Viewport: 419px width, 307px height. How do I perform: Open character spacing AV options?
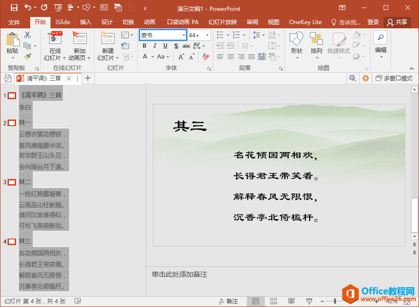point(199,46)
